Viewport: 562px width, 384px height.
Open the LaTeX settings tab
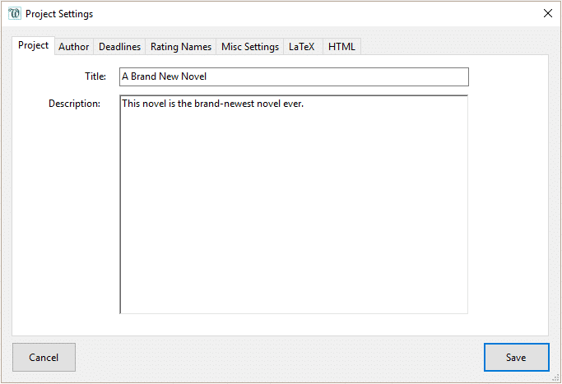pyautogui.click(x=301, y=47)
